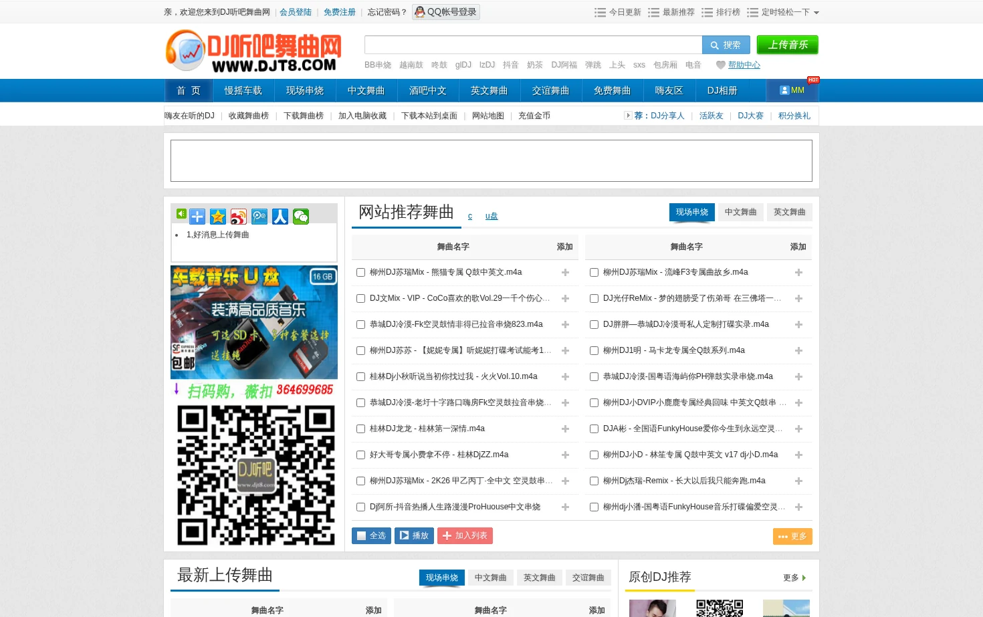Share to WeChat icon

(x=301, y=217)
